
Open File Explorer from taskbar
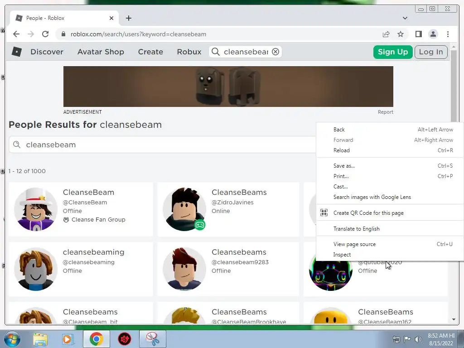(x=40, y=339)
